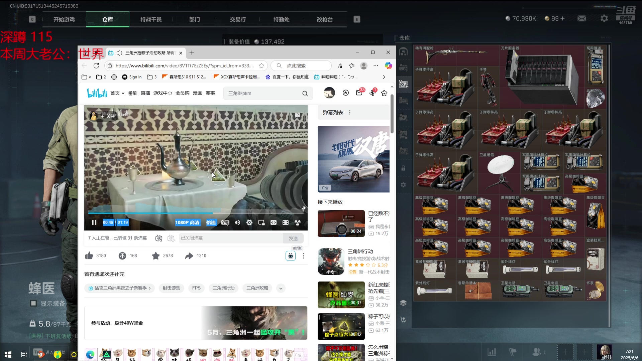Mute the video volume icon
The image size is (642, 361).
tap(237, 223)
